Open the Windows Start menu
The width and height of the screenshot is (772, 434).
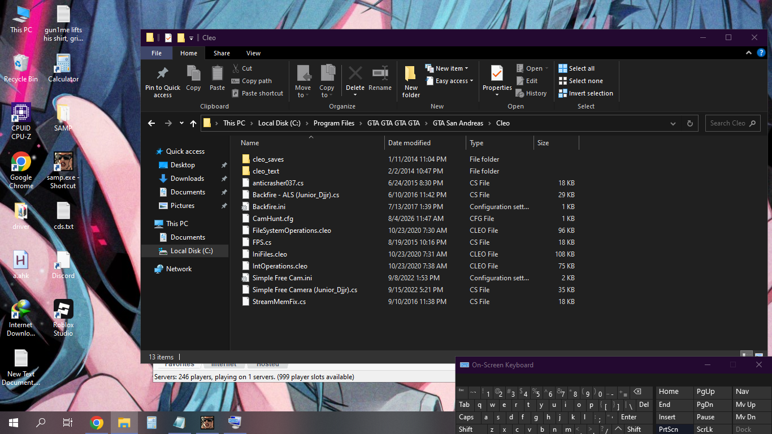click(14, 422)
